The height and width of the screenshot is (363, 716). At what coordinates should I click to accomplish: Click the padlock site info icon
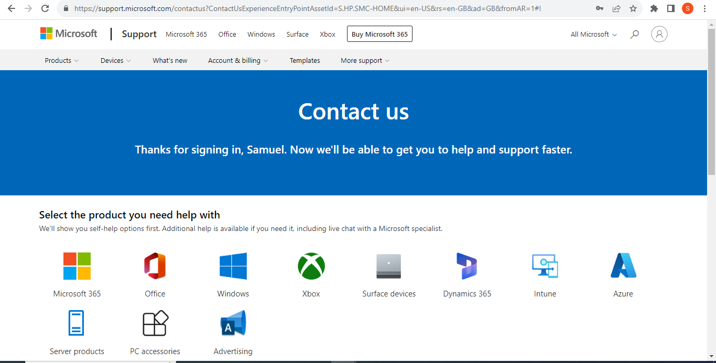(x=66, y=8)
